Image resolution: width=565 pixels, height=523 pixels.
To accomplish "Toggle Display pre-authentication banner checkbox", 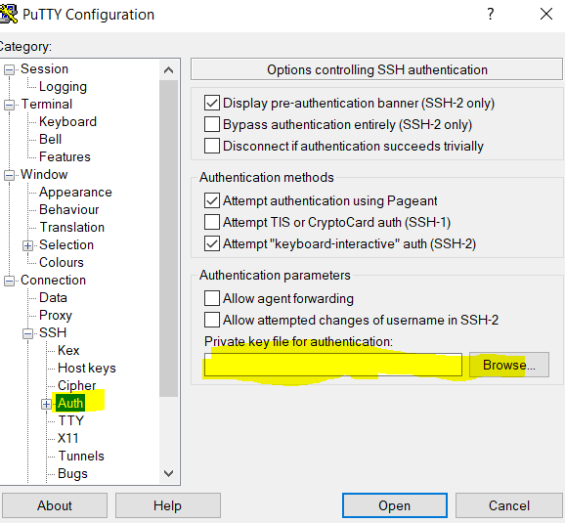I will (x=212, y=103).
